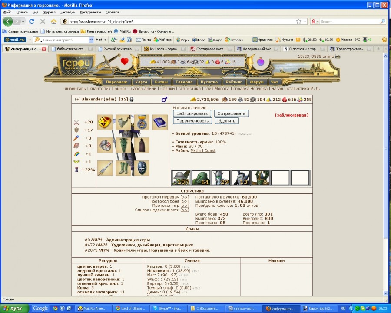Click the Музыка toolbar item

point(284,40)
